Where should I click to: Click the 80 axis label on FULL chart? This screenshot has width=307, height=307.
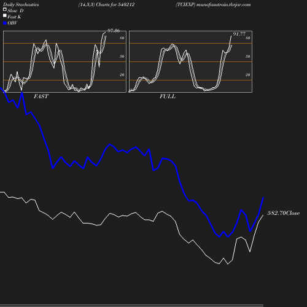pyautogui.click(x=248, y=38)
